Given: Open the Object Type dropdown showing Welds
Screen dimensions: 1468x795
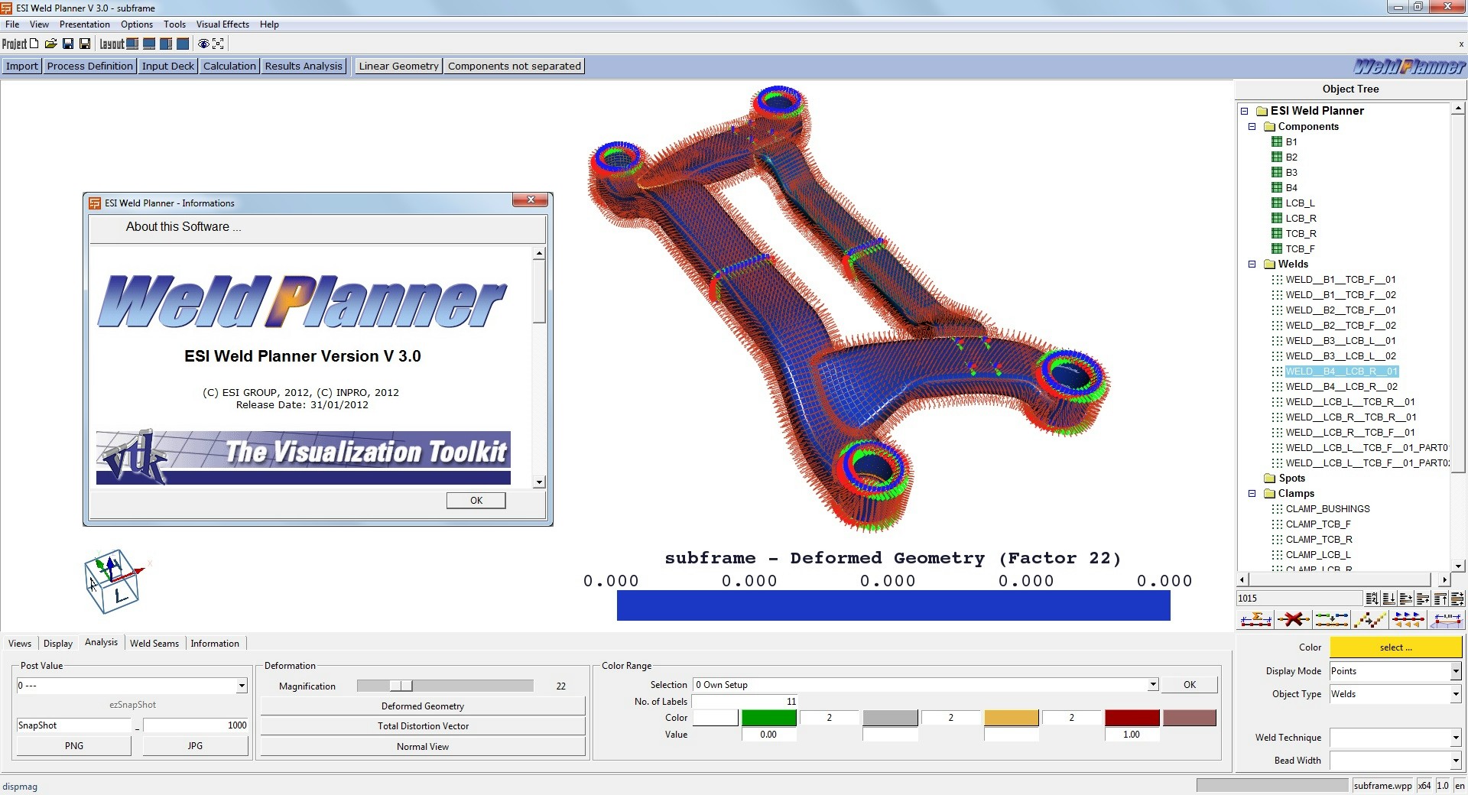Looking at the screenshot, I should (1455, 694).
